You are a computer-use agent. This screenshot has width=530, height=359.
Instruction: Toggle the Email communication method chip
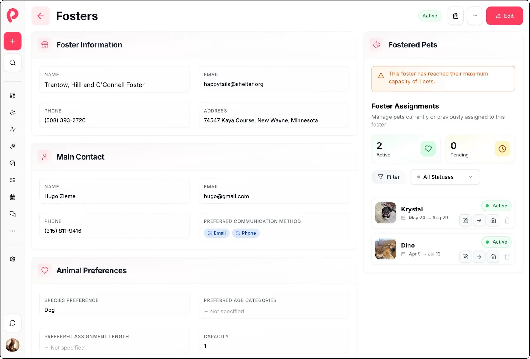pos(216,233)
